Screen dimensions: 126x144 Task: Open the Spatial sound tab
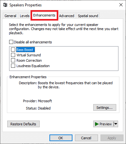[88, 16]
